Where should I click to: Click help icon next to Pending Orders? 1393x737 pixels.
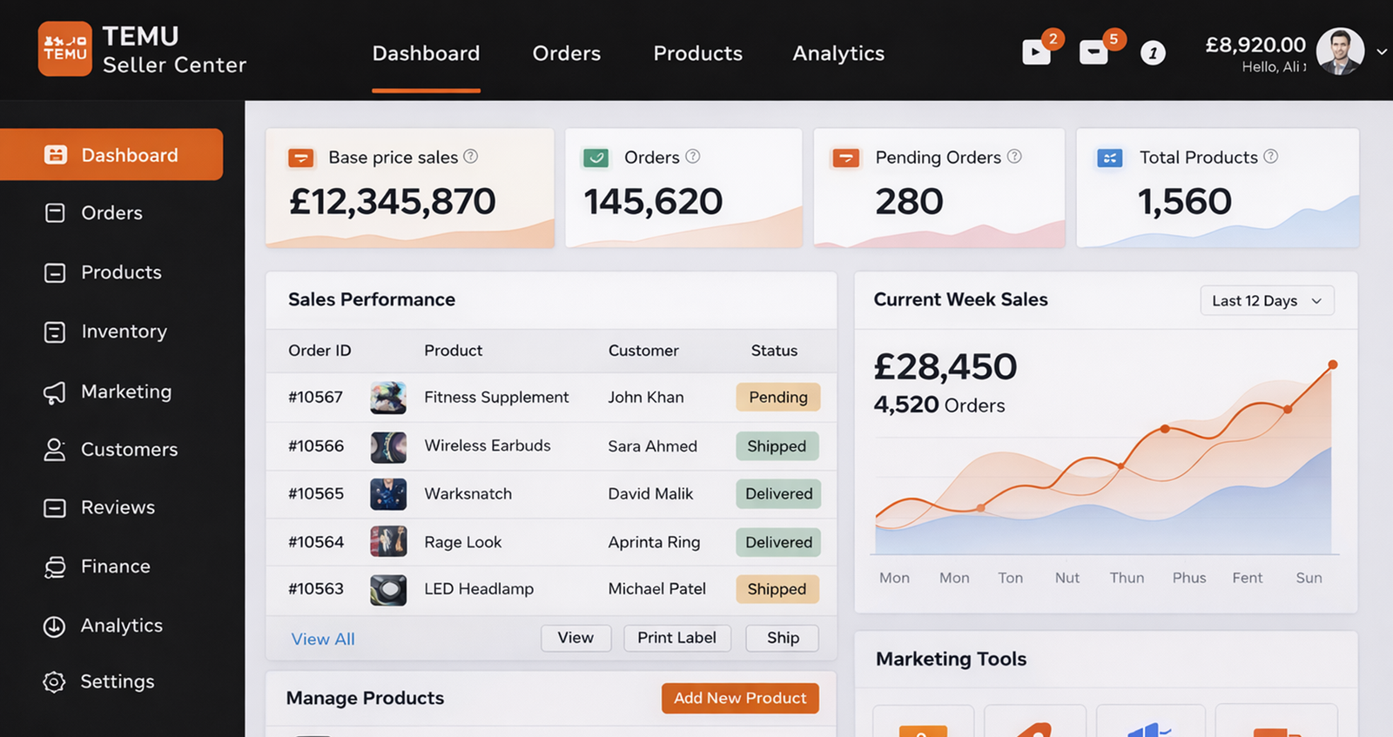pyautogui.click(x=1014, y=157)
